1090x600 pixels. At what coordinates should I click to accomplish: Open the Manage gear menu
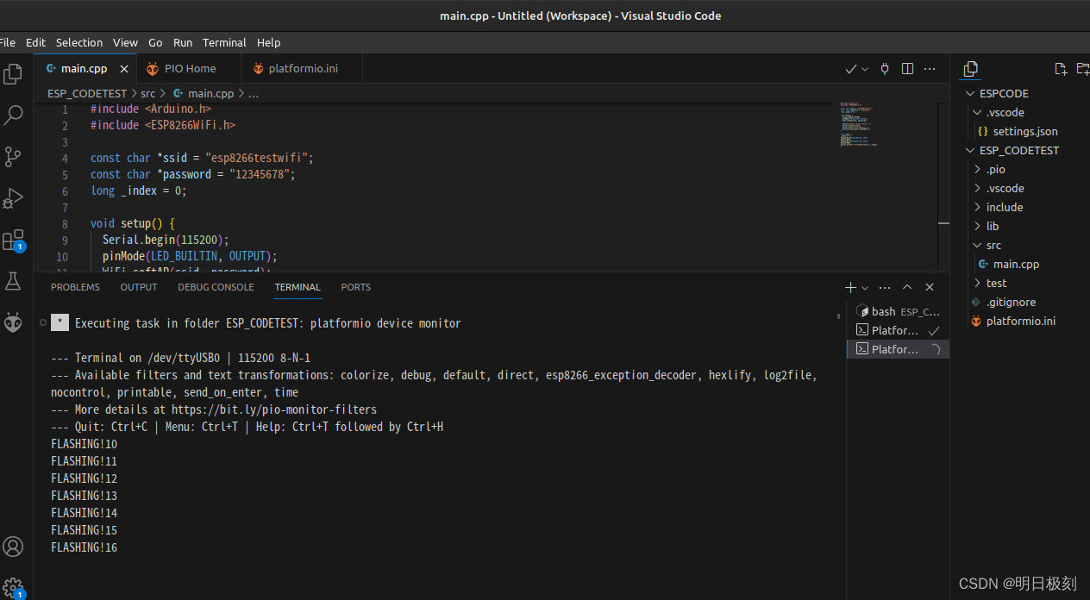[x=13, y=588]
